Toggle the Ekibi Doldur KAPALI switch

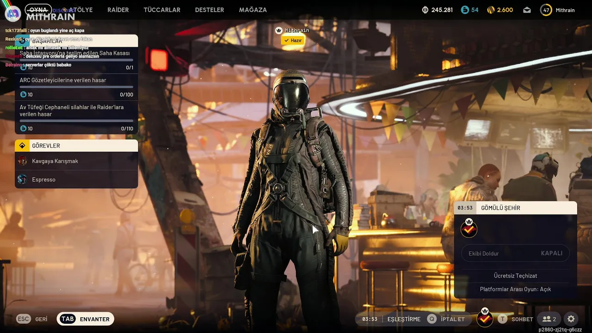(x=516, y=253)
